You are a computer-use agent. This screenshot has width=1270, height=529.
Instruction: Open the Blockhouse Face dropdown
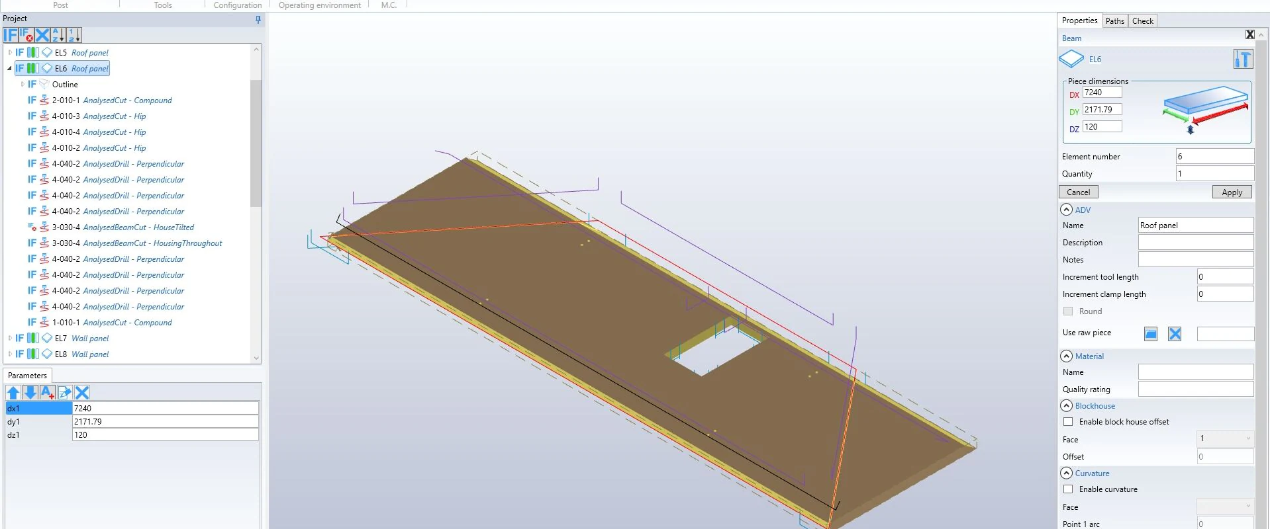pyautogui.click(x=1225, y=438)
